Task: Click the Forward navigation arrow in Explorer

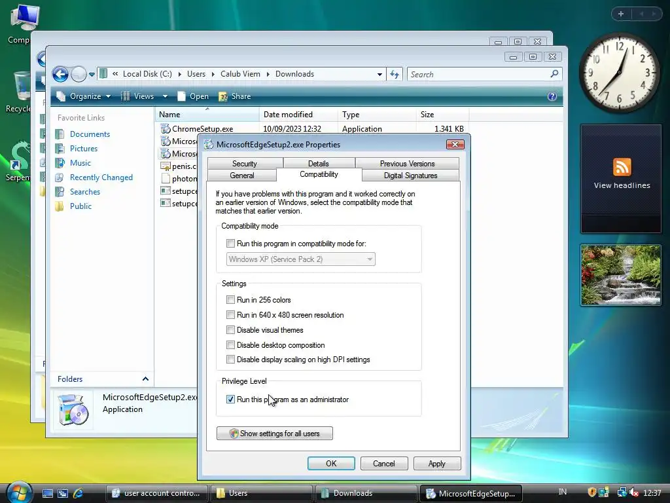Action: [x=79, y=75]
